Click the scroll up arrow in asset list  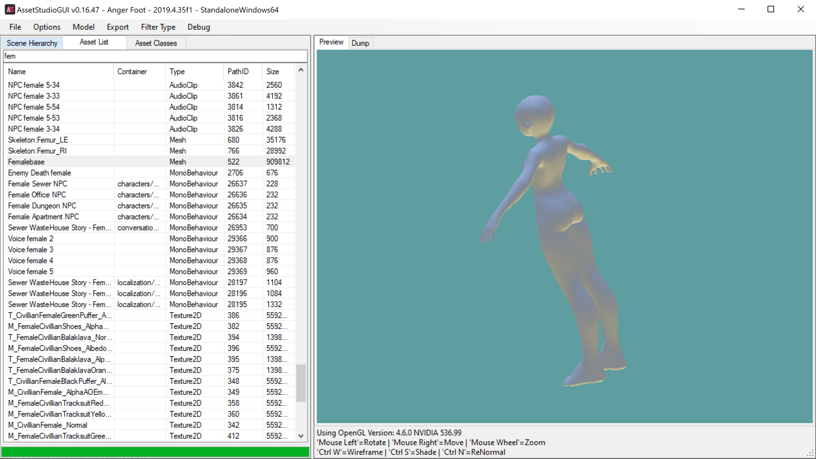coord(301,70)
